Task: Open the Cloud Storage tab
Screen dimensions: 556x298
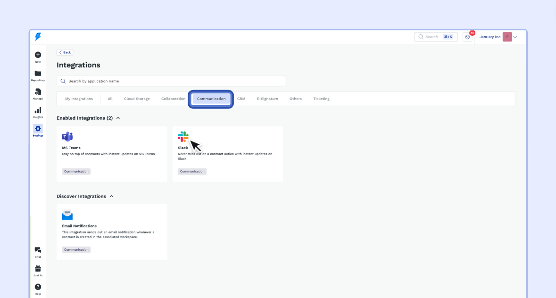Action: (137, 99)
